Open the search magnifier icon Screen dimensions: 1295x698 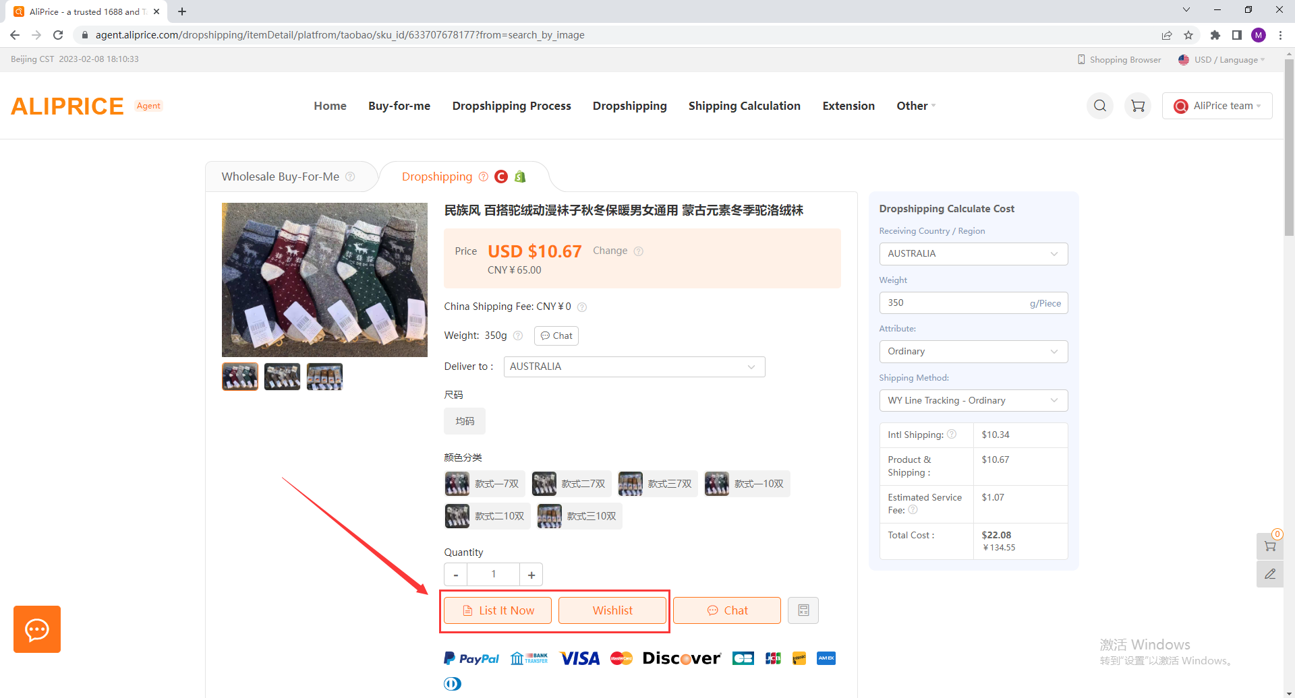(1100, 106)
